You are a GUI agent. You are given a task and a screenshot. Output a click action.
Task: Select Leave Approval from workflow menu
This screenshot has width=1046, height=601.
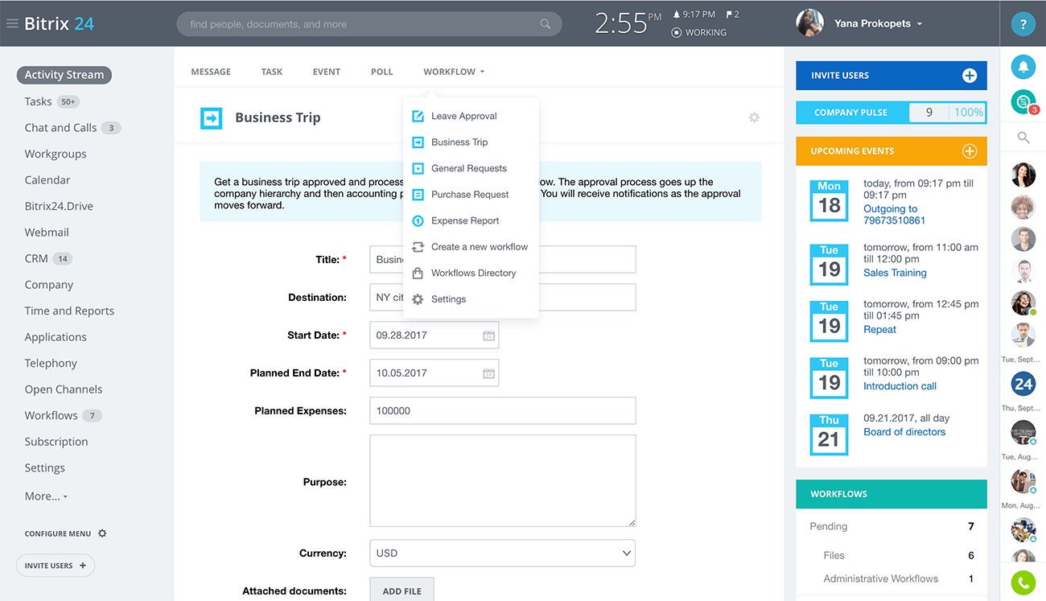(x=463, y=116)
